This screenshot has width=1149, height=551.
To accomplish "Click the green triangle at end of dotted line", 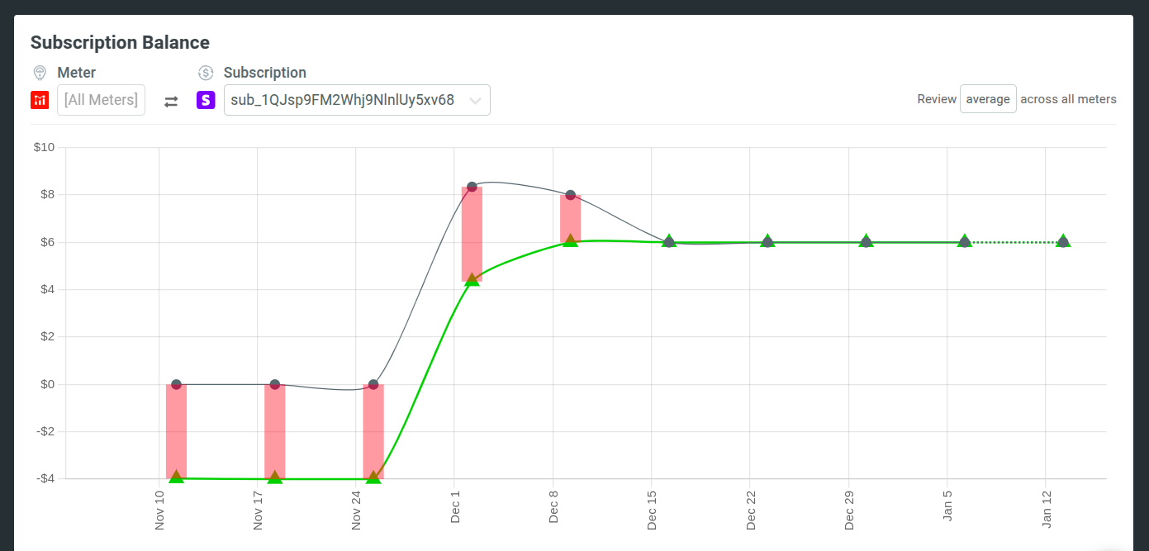I will click(1062, 241).
